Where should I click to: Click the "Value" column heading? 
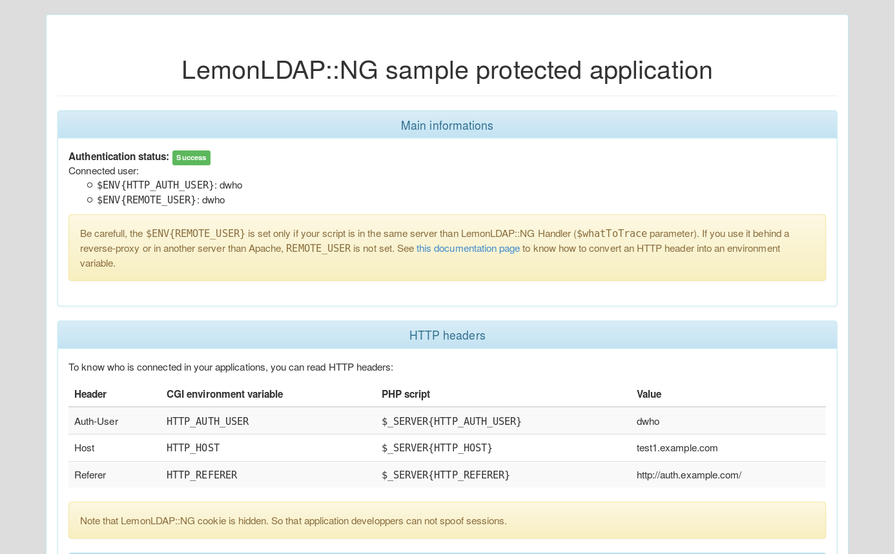(x=649, y=394)
